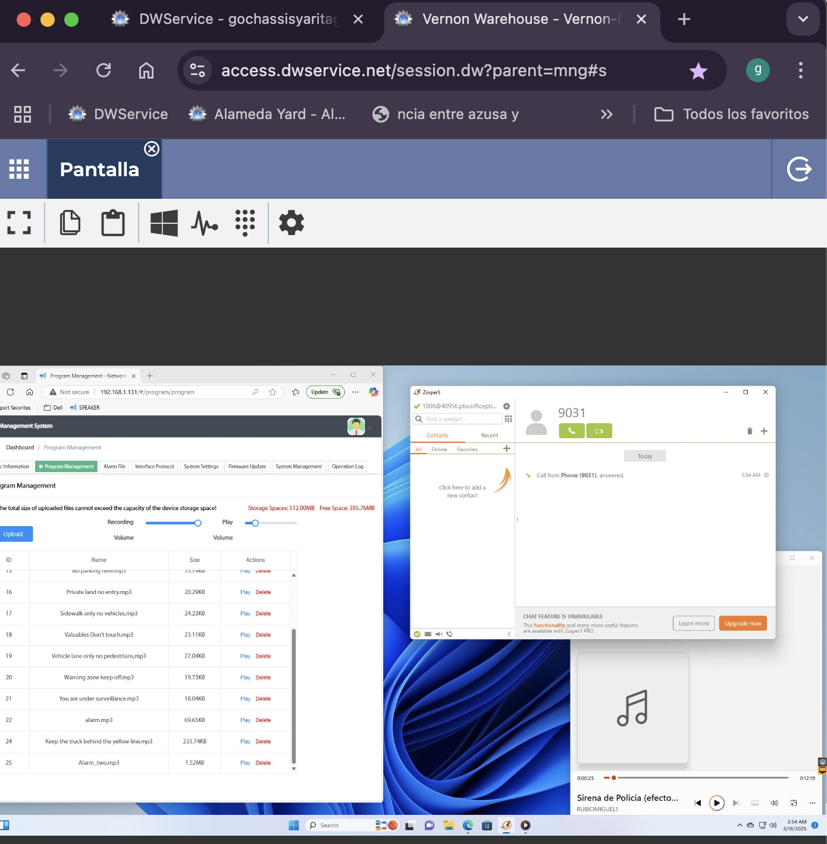Screen dimensions: 827x844
Task: Open the user avatar dropdown in Management System
Action: 361,427
